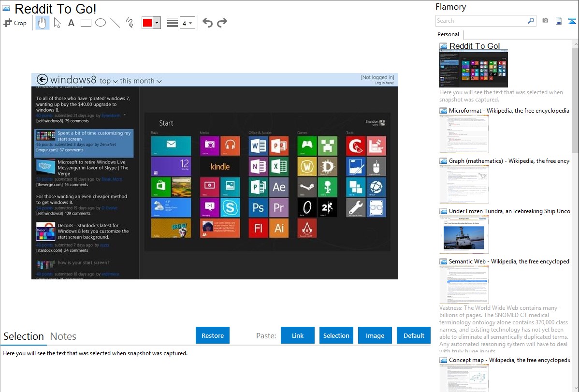
Task: Open the color picker dropdown arrow
Action: click(157, 23)
